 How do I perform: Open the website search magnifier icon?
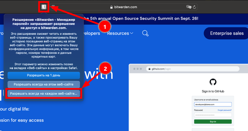coord(145,33)
